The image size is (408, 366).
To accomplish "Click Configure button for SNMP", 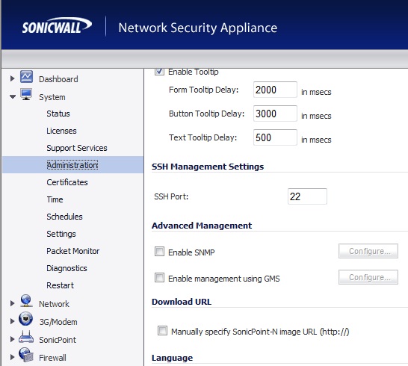I will click(x=368, y=251).
